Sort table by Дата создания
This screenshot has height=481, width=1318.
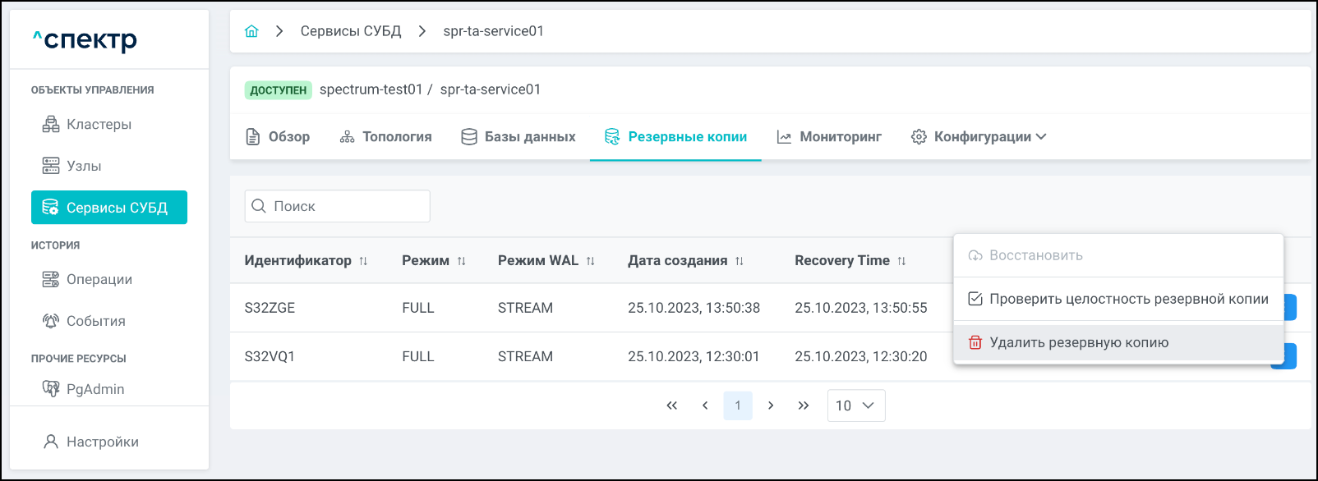739,261
